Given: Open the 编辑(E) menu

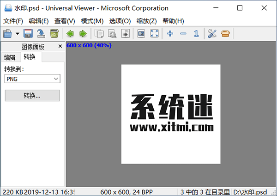Looking at the screenshot, I should (x=39, y=21).
